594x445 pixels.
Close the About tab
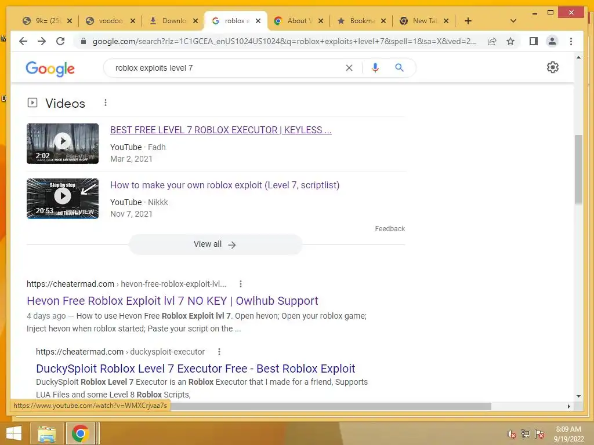pos(321,21)
